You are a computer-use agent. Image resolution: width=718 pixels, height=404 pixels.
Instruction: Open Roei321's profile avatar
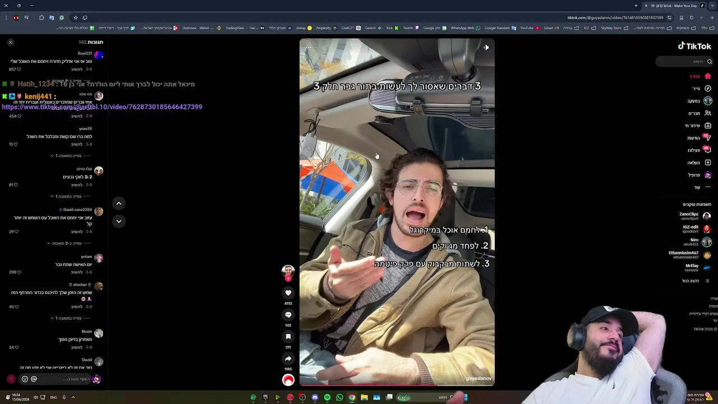tap(99, 55)
